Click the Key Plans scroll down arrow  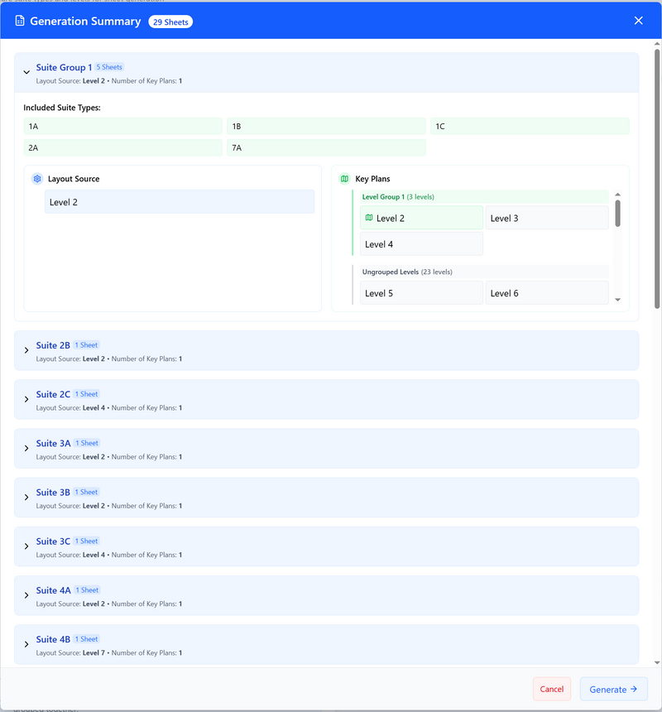[617, 300]
